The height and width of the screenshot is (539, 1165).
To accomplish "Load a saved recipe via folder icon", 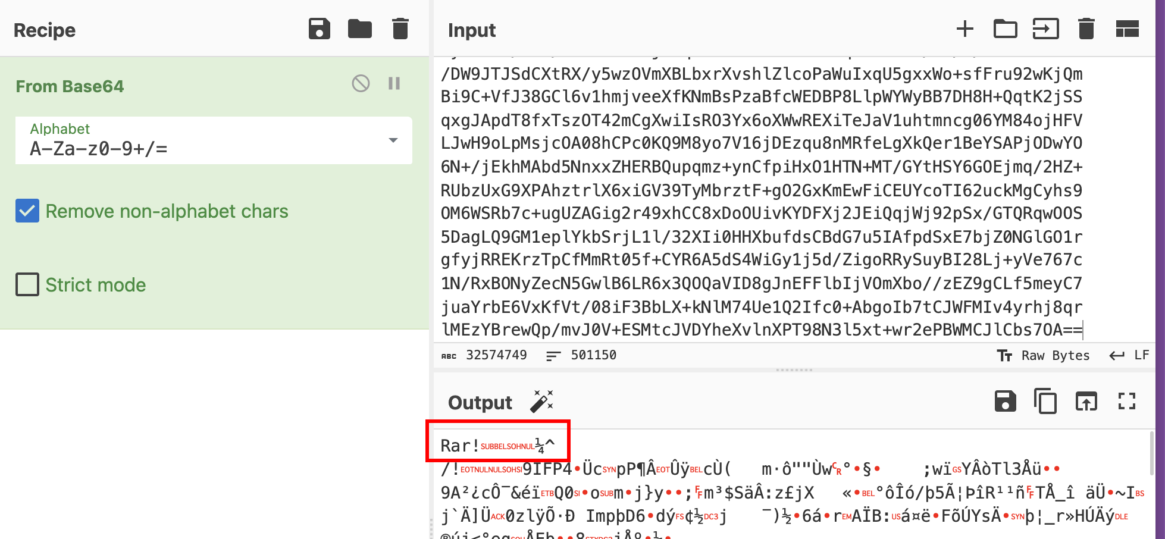I will (x=360, y=29).
